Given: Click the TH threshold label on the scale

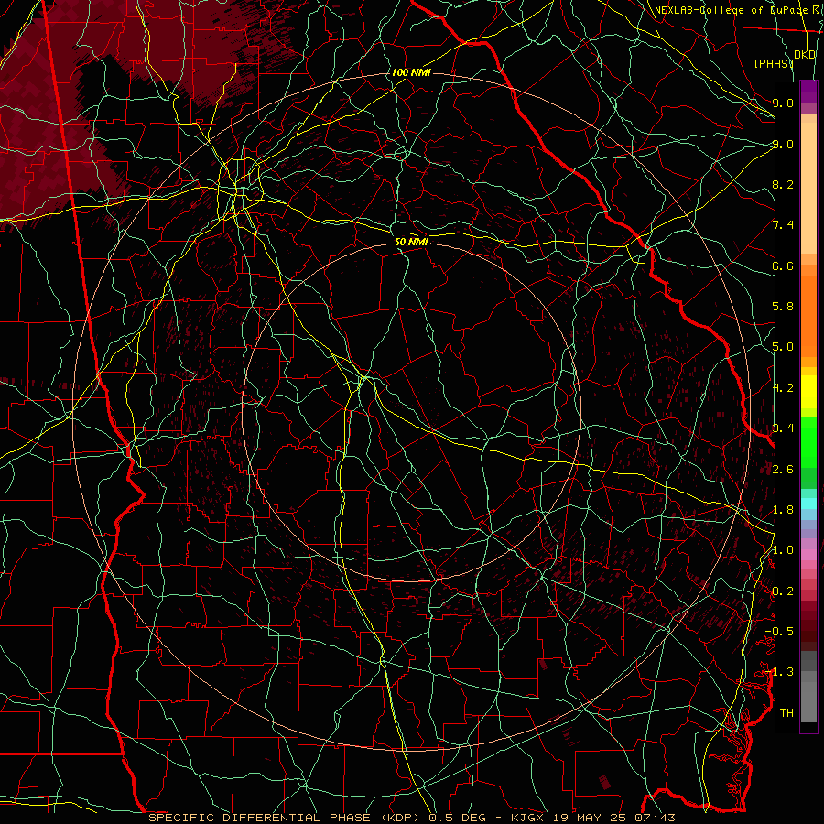Looking at the screenshot, I should pyautogui.click(x=786, y=713).
